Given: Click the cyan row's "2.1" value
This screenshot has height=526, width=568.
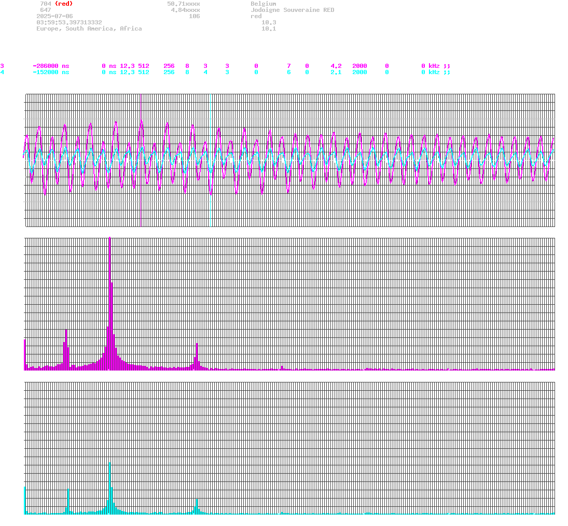Looking at the screenshot, I should pos(336,72).
